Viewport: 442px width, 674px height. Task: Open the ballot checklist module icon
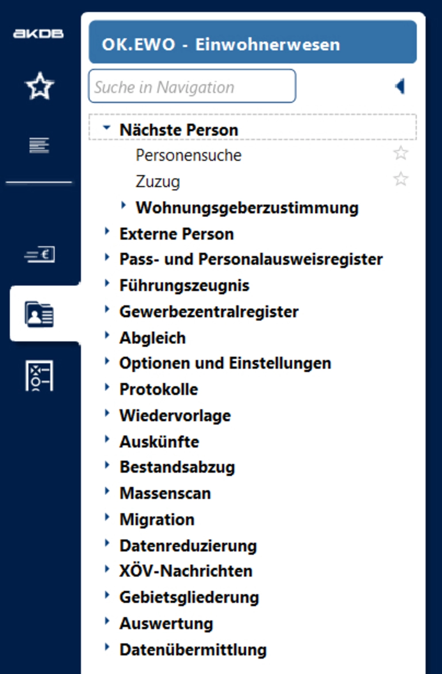pyautogui.click(x=39, y=376)
